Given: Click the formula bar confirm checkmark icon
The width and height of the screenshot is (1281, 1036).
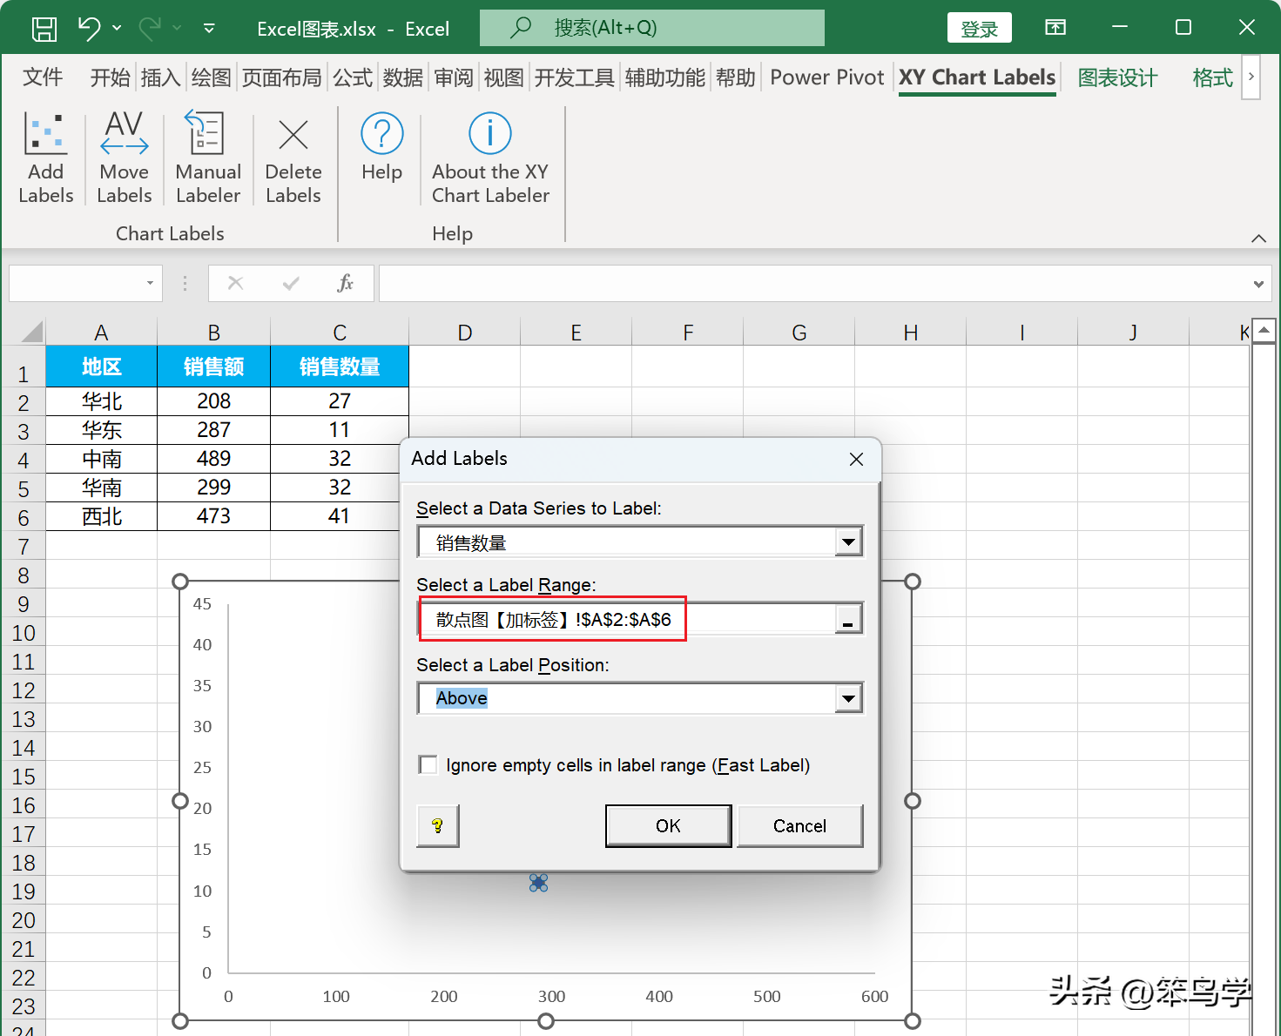Looking at the screenshot, I should (291, 283).
